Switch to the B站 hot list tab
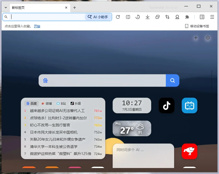The width and height of the screenshot is (219, 174). [61, 103]
